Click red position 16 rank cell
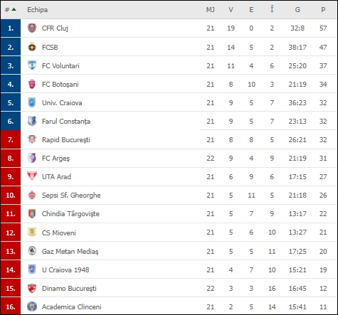The height and width of the screenshot is (315, 338). (11, 306)
